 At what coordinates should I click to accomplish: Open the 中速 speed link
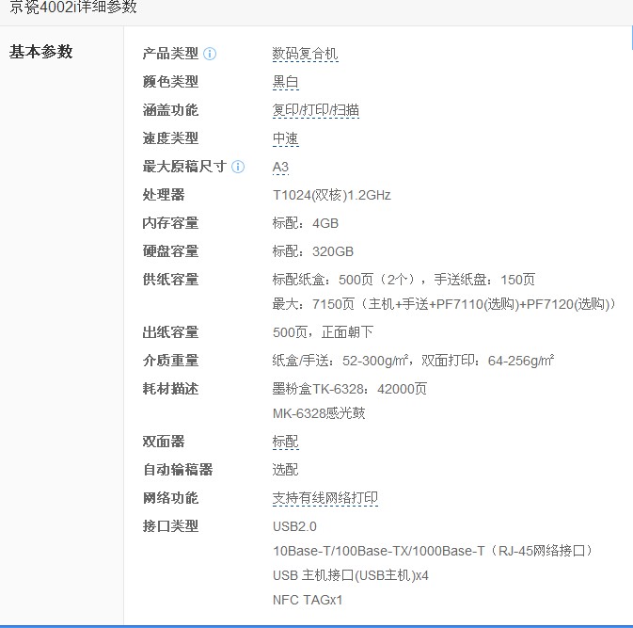point(285,138)
